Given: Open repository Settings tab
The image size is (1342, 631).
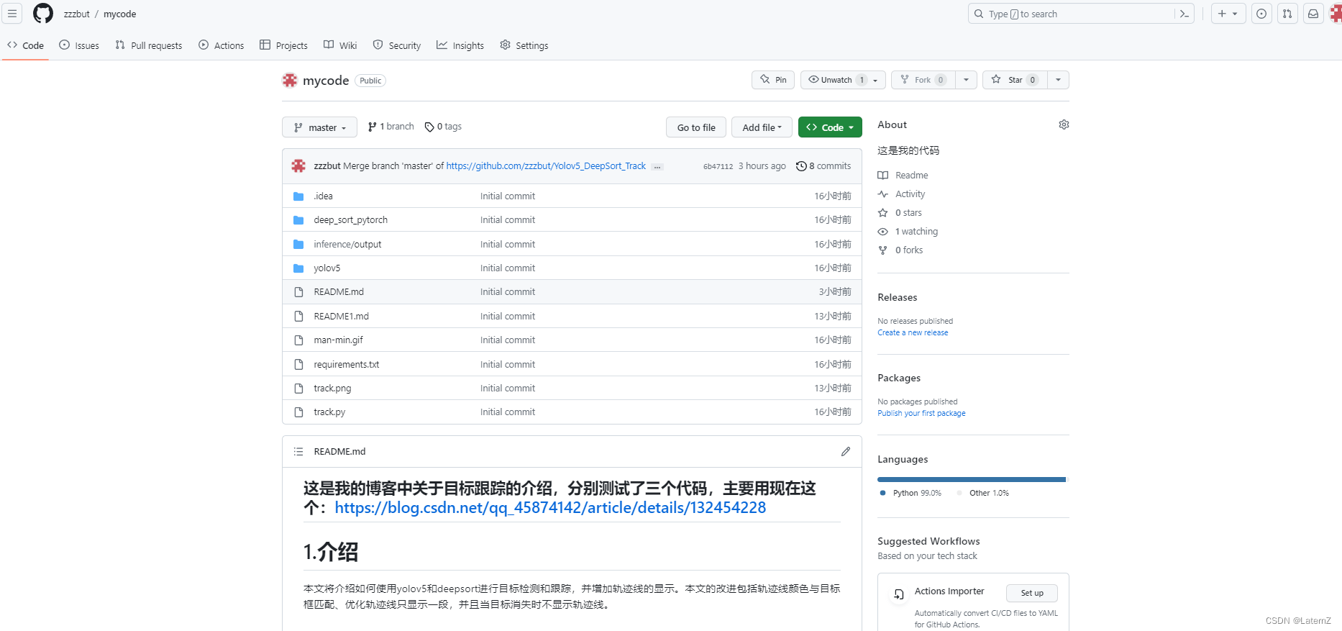Looking at the screenshot, I should pos(524,45).
